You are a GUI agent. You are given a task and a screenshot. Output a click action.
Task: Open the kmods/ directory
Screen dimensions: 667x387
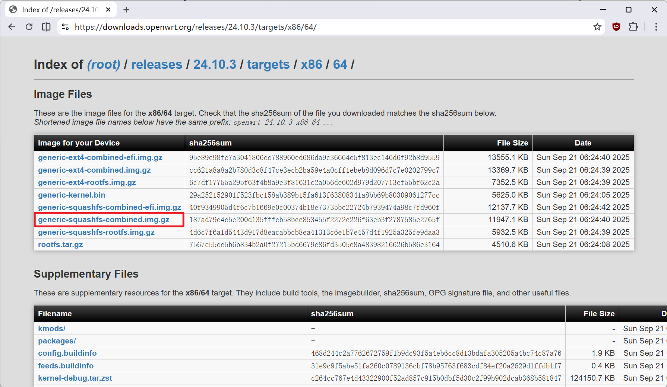pyautogui.click(x=51, y=328)
